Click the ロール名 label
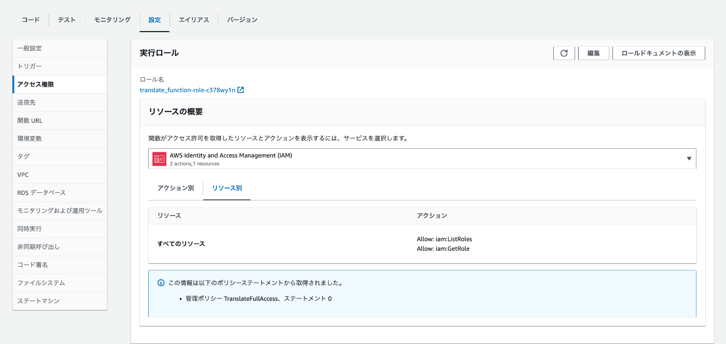The image size is (726, 344). point(152,79)
